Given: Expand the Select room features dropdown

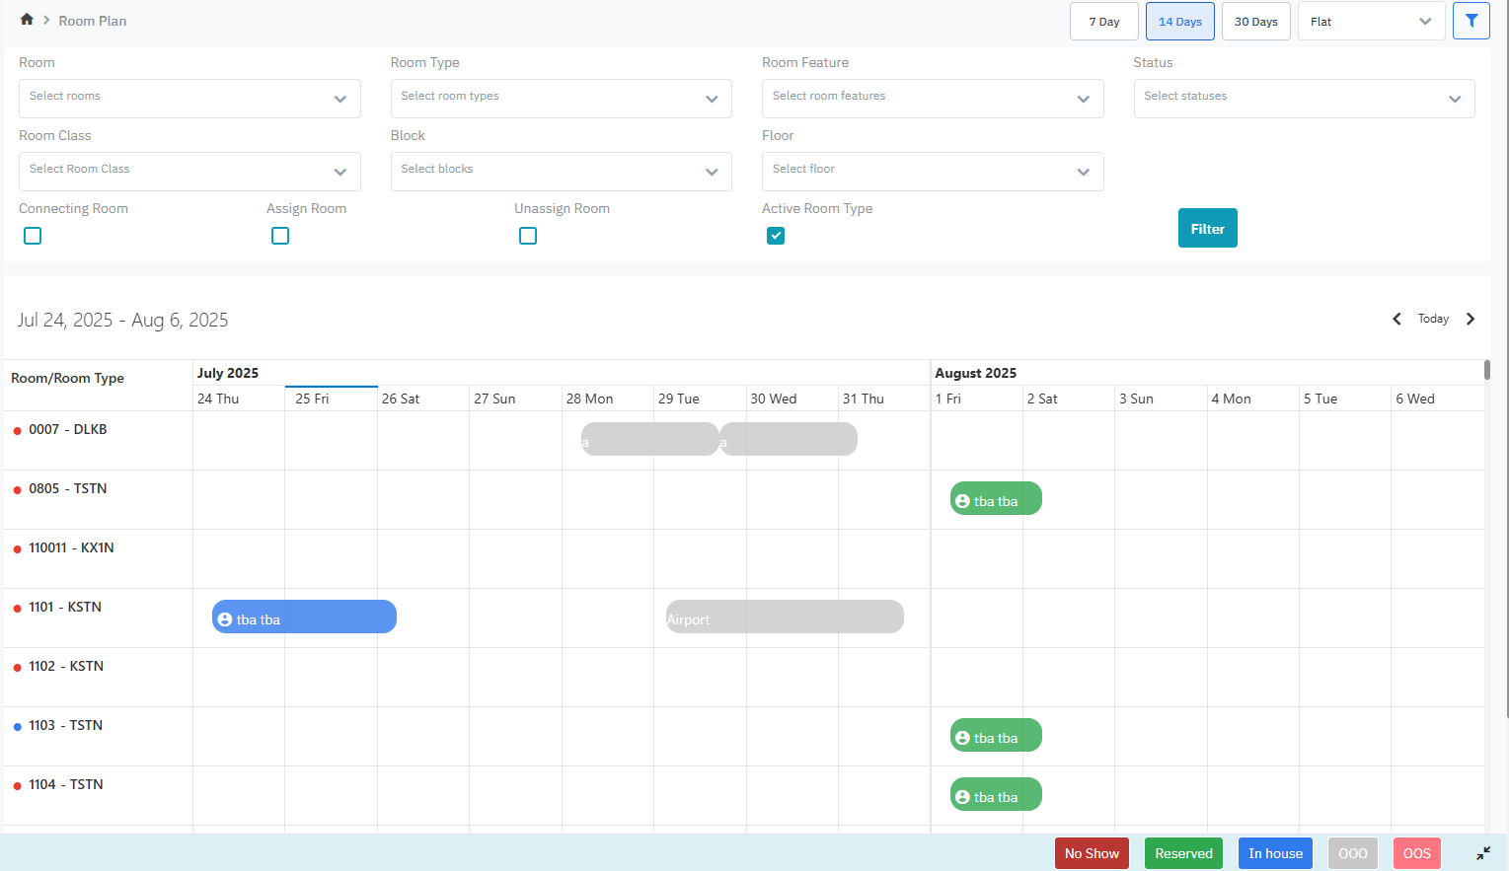Looking at the screenshot, I should tap(932, 99).
